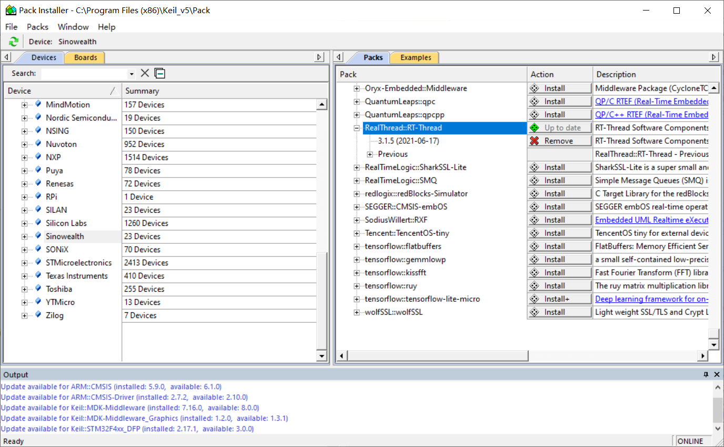Click the ARM::CMSIS update available message
The height and width of the screenshot is (447, 724).
point(111,386)
